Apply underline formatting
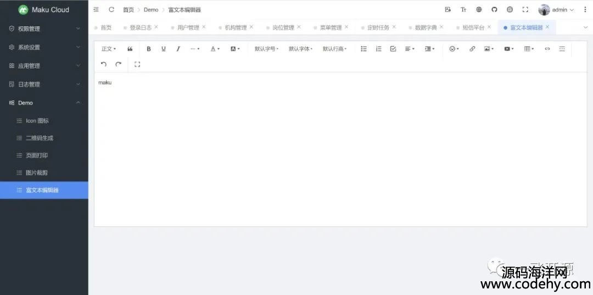Viewport: 593px width, 295px height. point(164,49)
